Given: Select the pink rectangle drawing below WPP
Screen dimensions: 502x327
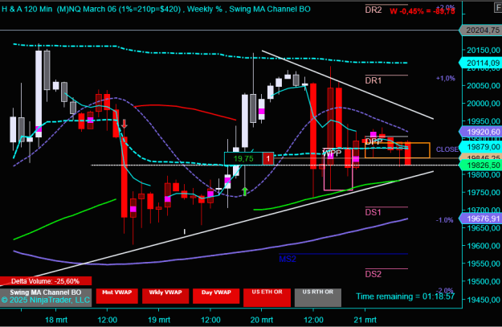Looking at the screenshot, I should coord(338,170).
